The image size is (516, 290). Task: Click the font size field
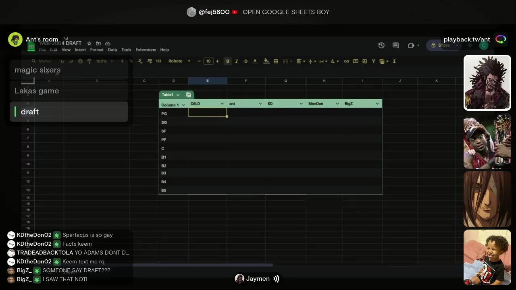coord(208,61)
